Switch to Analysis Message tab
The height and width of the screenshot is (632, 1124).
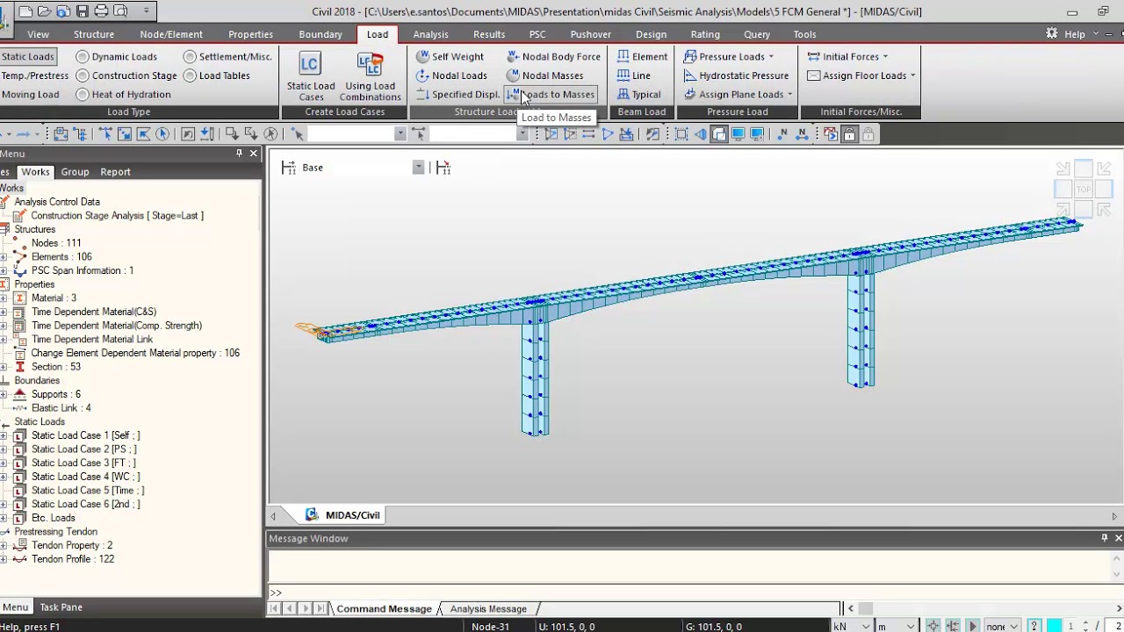488,608
